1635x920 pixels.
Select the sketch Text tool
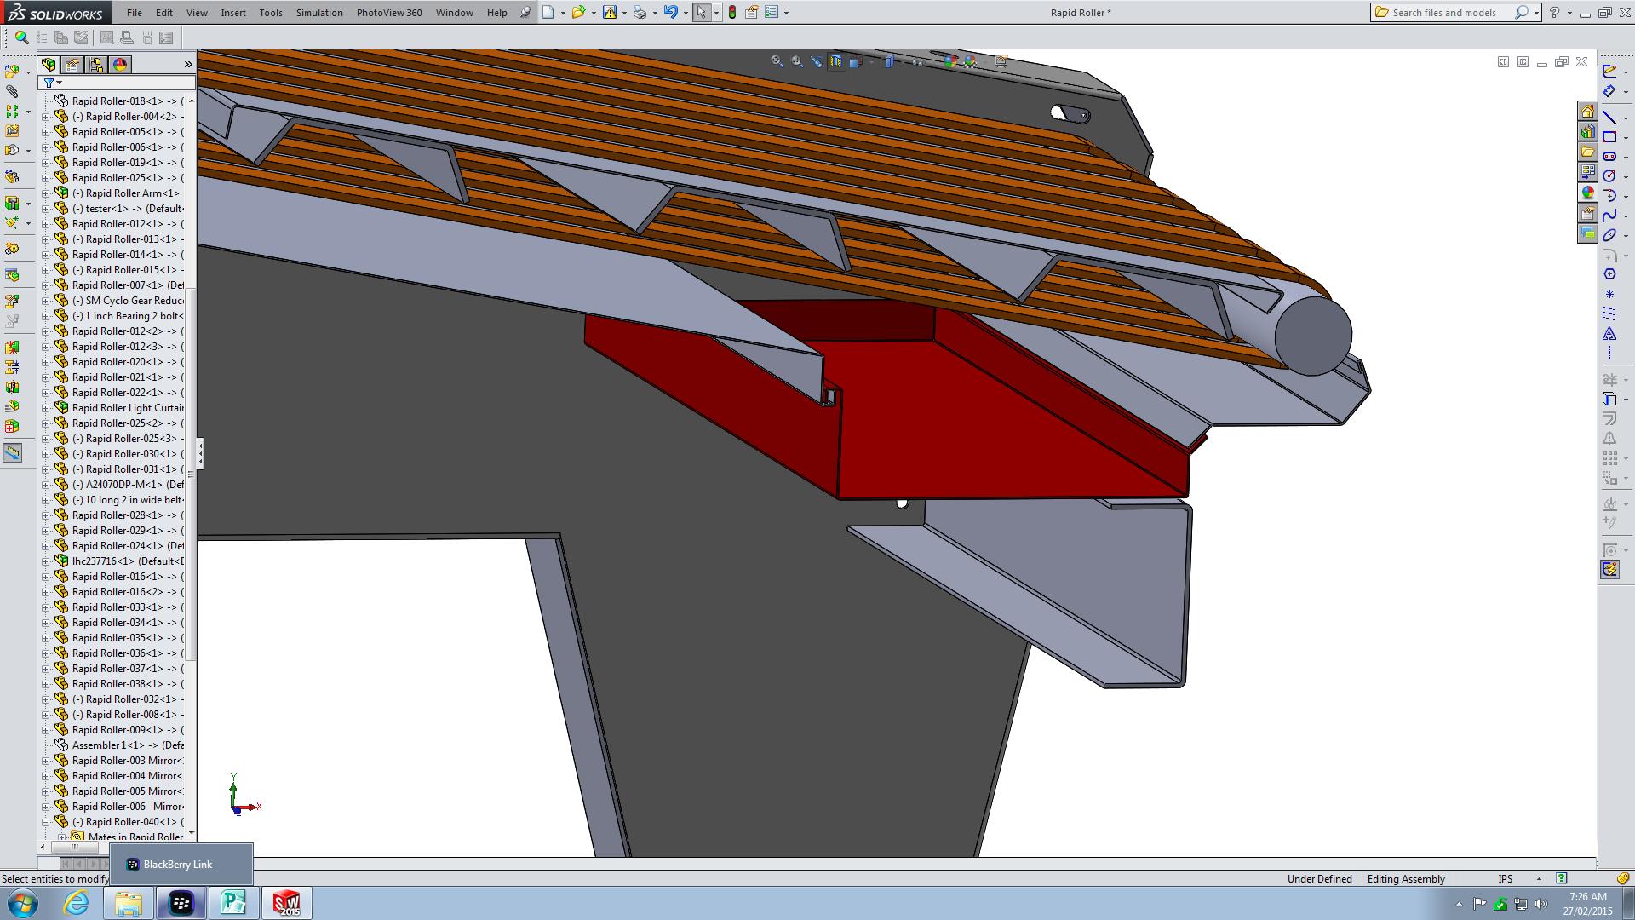[x=1609, y=333]
